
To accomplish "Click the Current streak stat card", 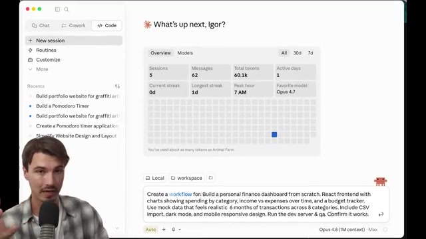I will [x=168, y=89].
